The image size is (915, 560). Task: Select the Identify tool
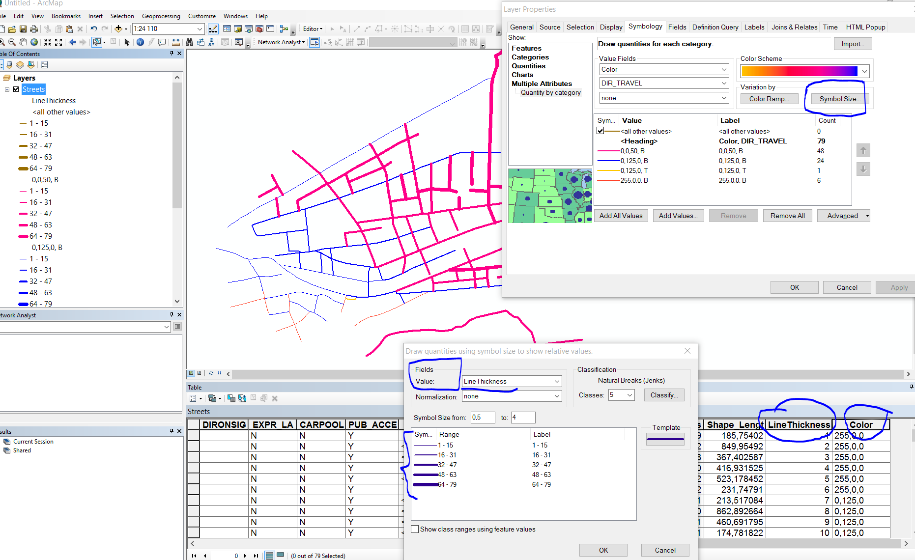[140, 42]
